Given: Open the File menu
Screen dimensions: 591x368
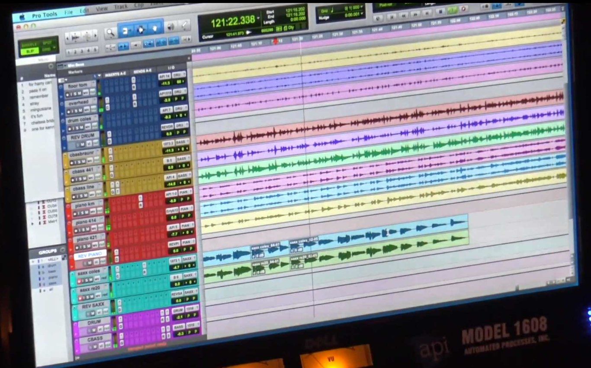Looking at the screenshot, I should click(x=68, y=13).
